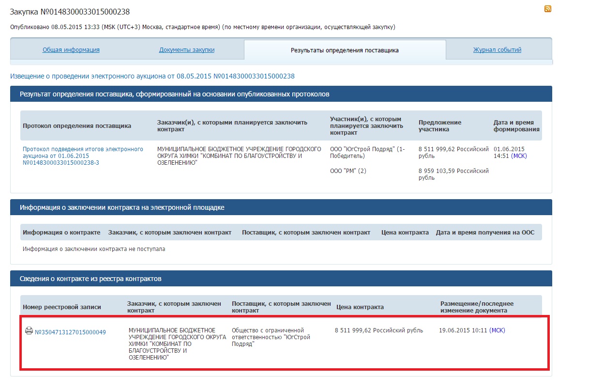Image resolution: width=589 pixels, height=392 pixels.
Task: Click Извещение о проведении электронного аукциона heading
Action: tap(152, 76)
